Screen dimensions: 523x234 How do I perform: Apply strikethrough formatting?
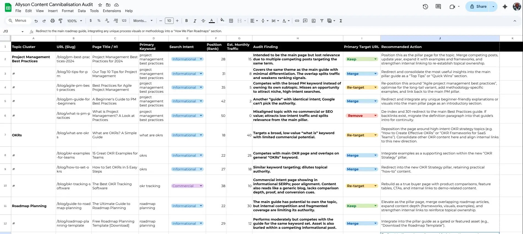[x=203, y=21]
